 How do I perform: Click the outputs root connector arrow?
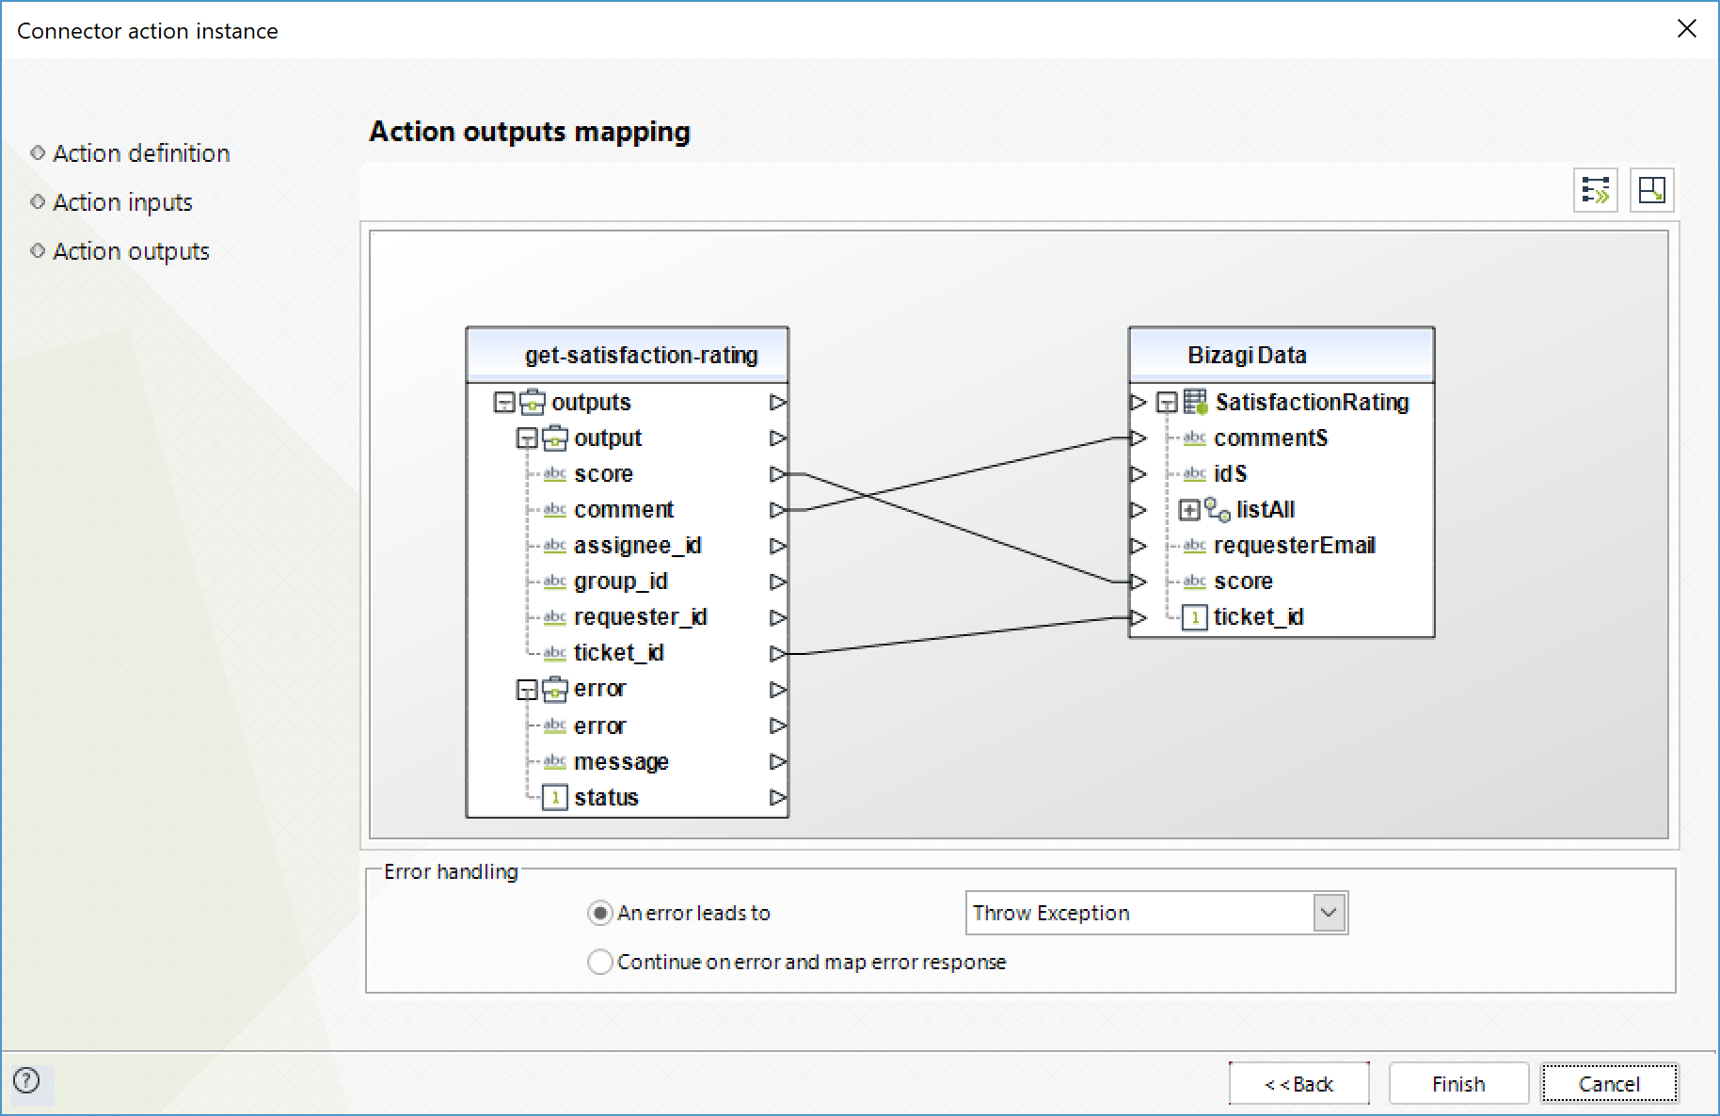click(778, 402)
